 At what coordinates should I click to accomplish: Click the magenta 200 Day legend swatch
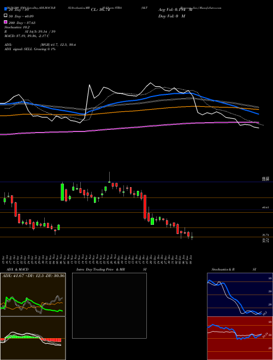[6, 22]
